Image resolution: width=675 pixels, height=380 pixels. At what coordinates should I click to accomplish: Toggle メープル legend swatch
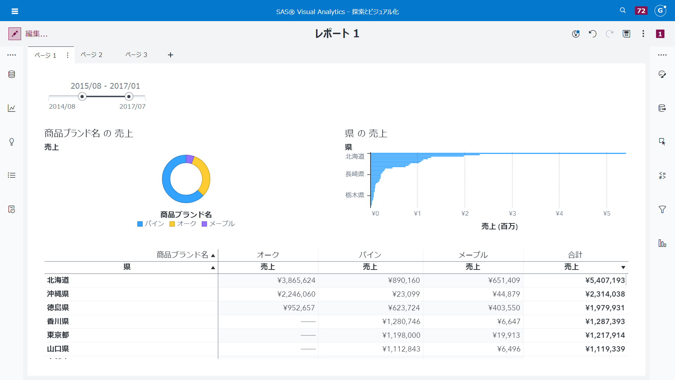204,224
